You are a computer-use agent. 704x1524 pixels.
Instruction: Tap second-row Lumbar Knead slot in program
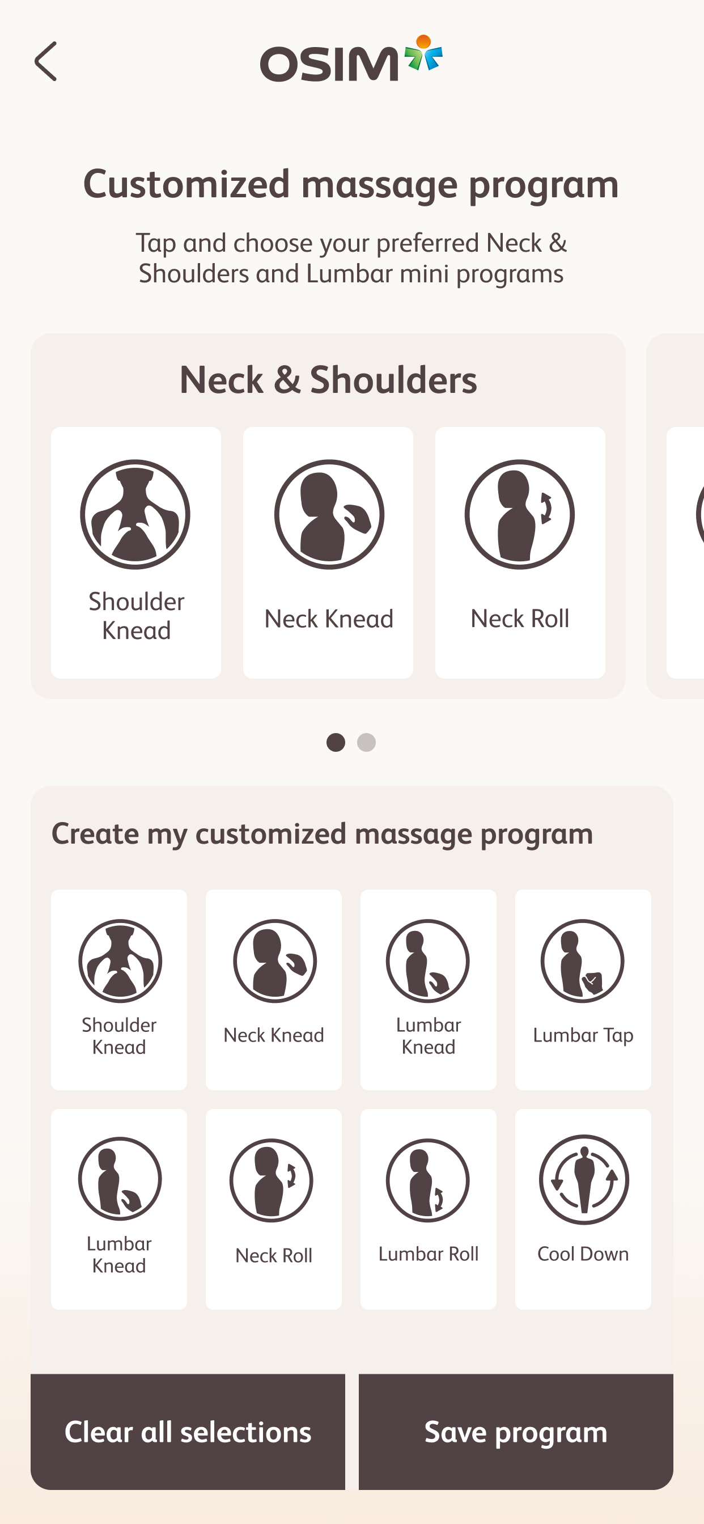(119, 1209)
